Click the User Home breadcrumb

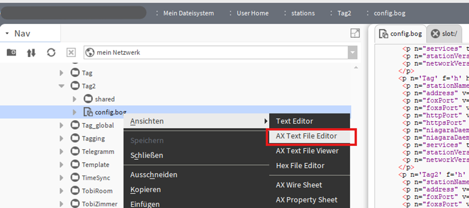click(253, 13)
